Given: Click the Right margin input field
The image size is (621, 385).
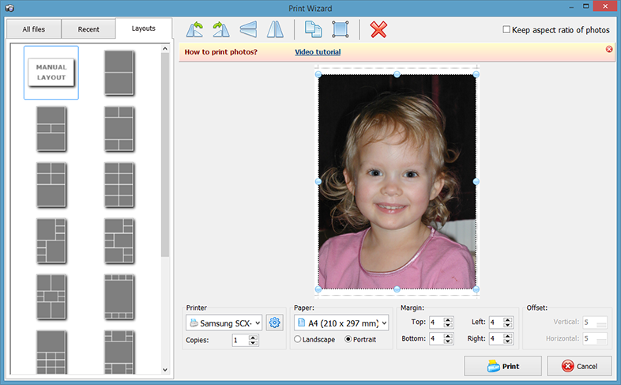Looking at the screenshot, I should click(x=496, y=338).
